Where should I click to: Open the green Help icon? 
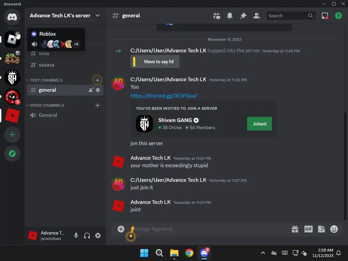tap(338, 16)
